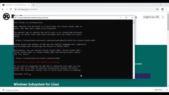Reload the rust-lang.org page
The height and width of the screenshot is (95, 169).
pyautogui.click(x=11, y=9)
